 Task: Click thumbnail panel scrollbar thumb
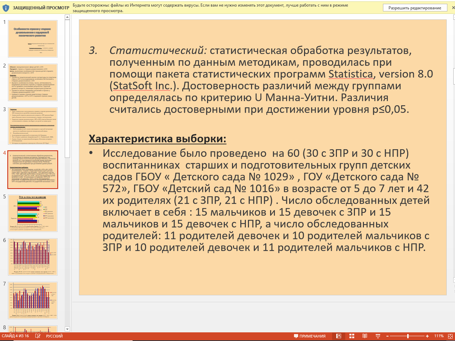pyautogui.click(x=67, y=89)
